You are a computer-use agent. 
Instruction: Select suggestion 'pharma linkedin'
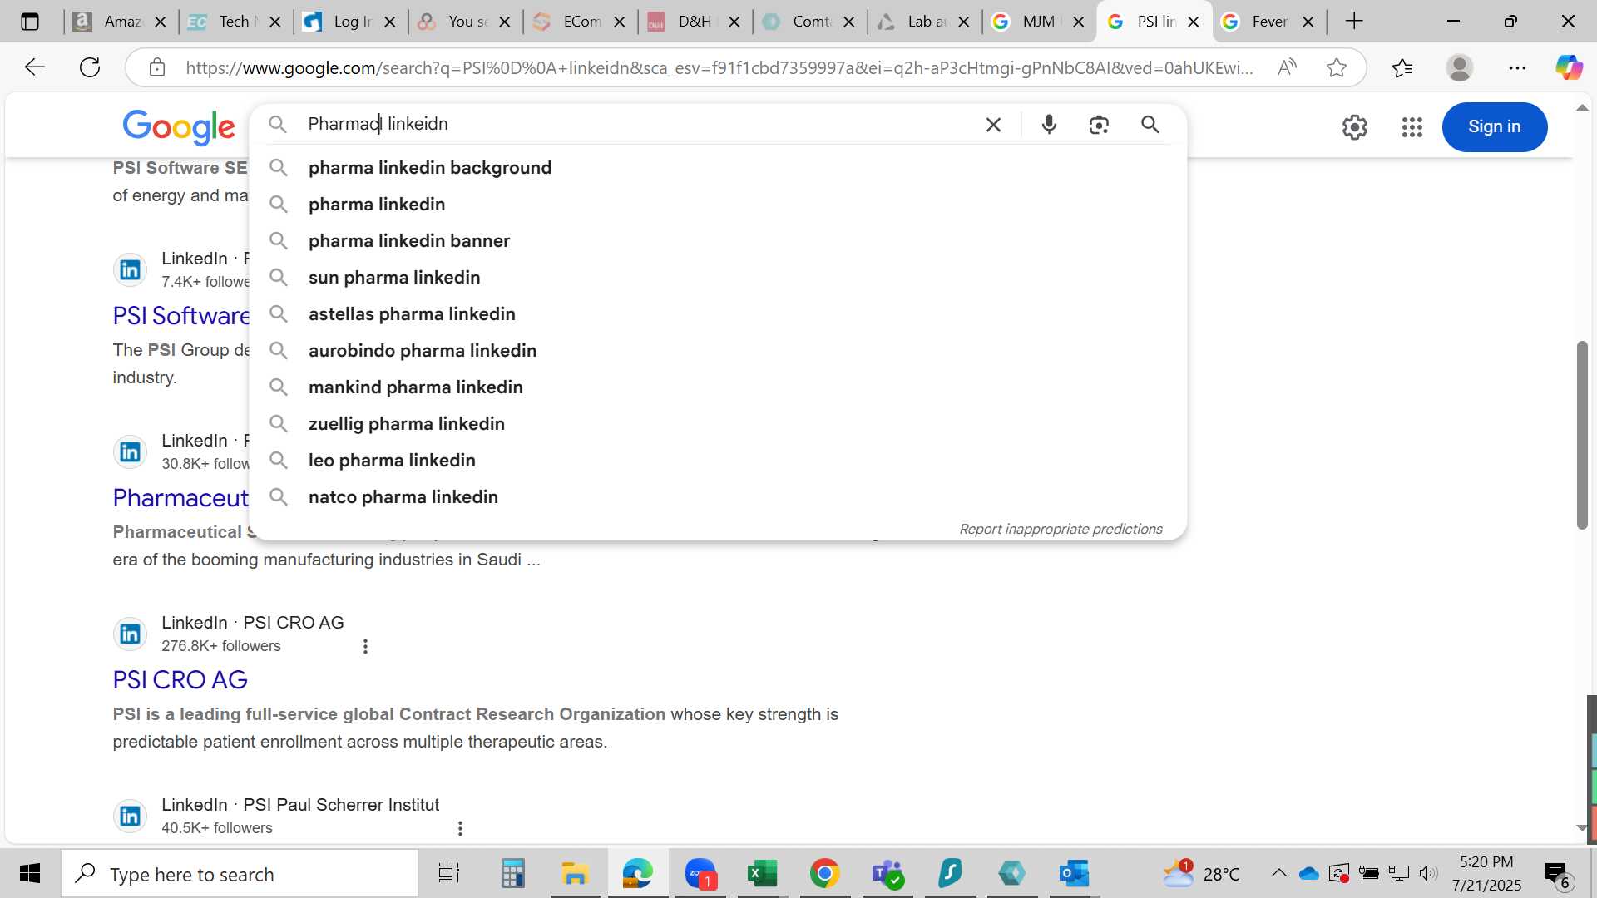[x=718, y=205]
